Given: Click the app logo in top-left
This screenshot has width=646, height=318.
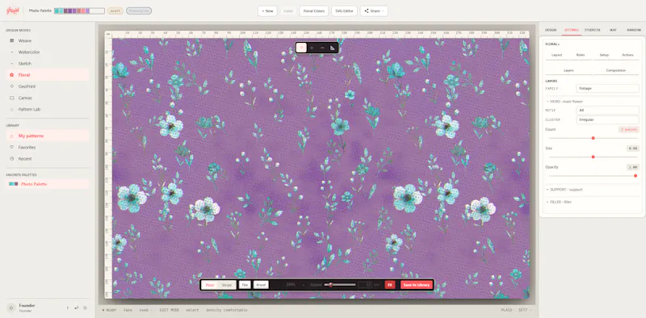Looking at the screenshot, I should (13, 11).
